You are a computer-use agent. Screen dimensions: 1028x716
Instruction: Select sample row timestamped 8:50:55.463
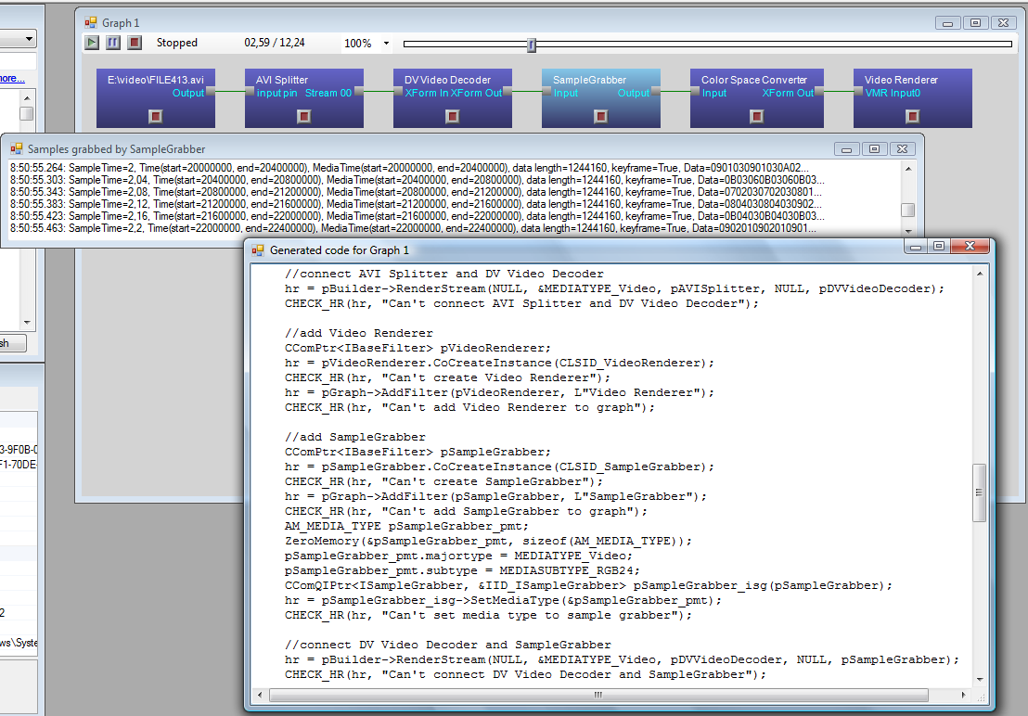point(413,228)
